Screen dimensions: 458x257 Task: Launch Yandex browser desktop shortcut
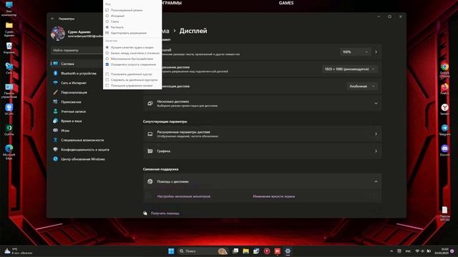point(444,109)
